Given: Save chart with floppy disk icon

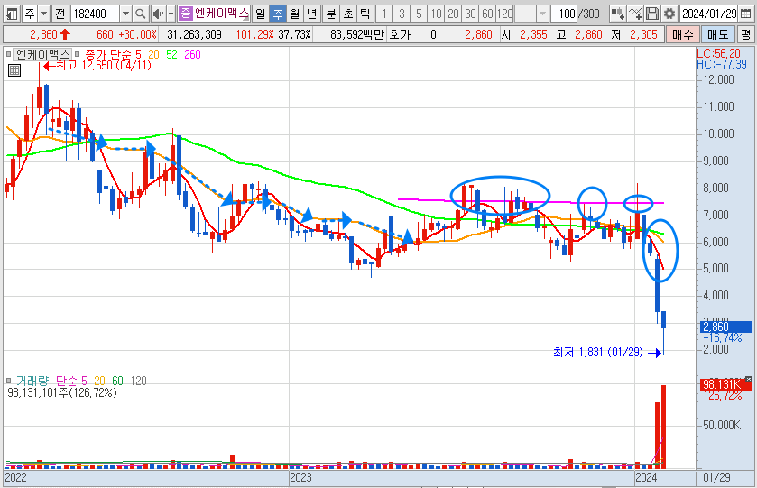Looking at the screenshot, I should tap(652, 14).
